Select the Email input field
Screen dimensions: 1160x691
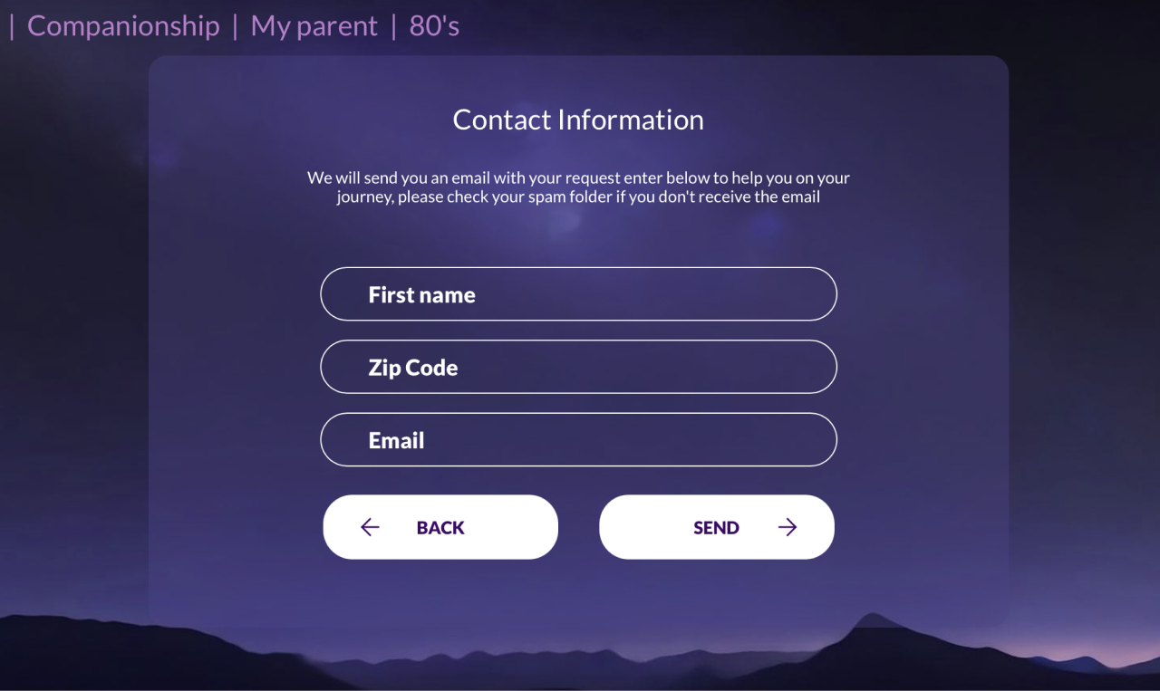[x=578, y=440]
